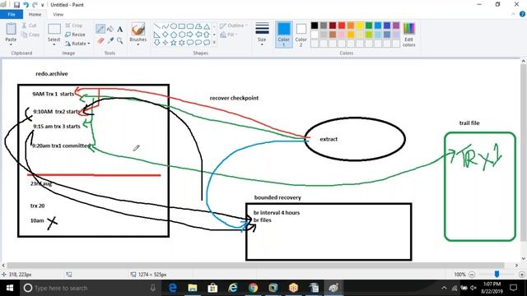The width and height of the screenshot is (527, 296).
Task: Click the Redo arrow in title bar
Action: [x=35, y=5]
